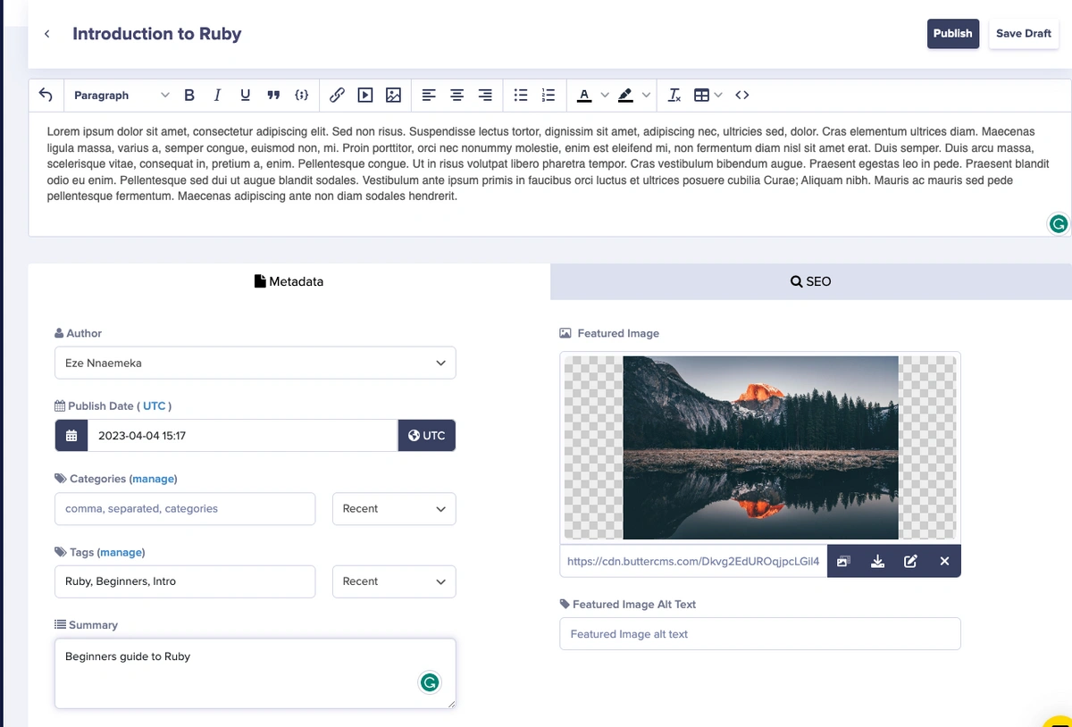Save the post as draft
1072x727 pixels.
tap(1023, 33)
